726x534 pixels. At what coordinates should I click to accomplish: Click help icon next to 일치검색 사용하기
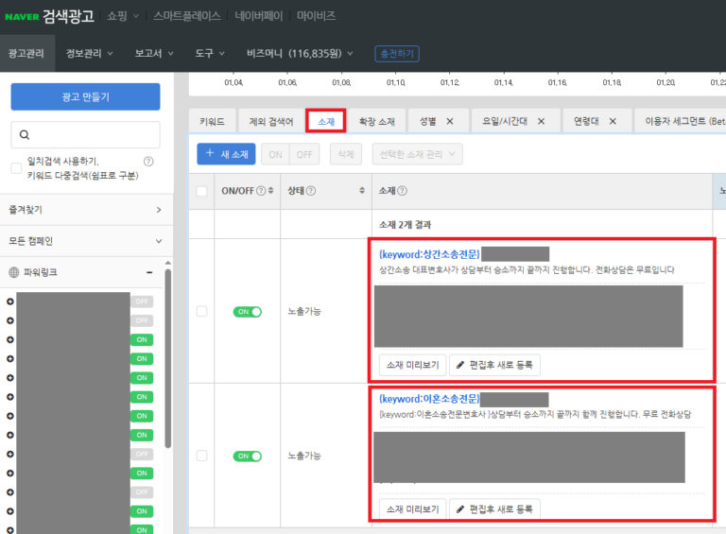148,162
